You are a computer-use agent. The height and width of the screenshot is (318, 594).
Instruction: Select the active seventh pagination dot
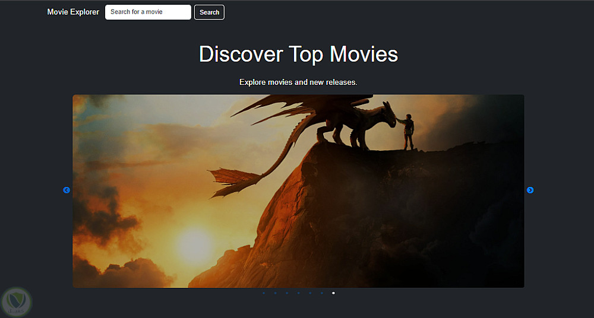333,293
